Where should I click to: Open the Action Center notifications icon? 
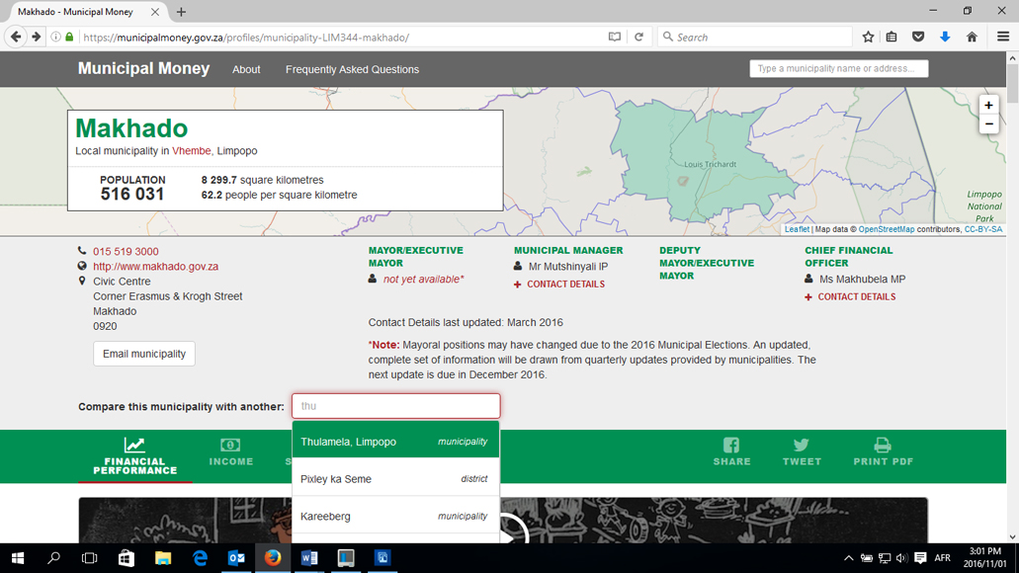920,558
